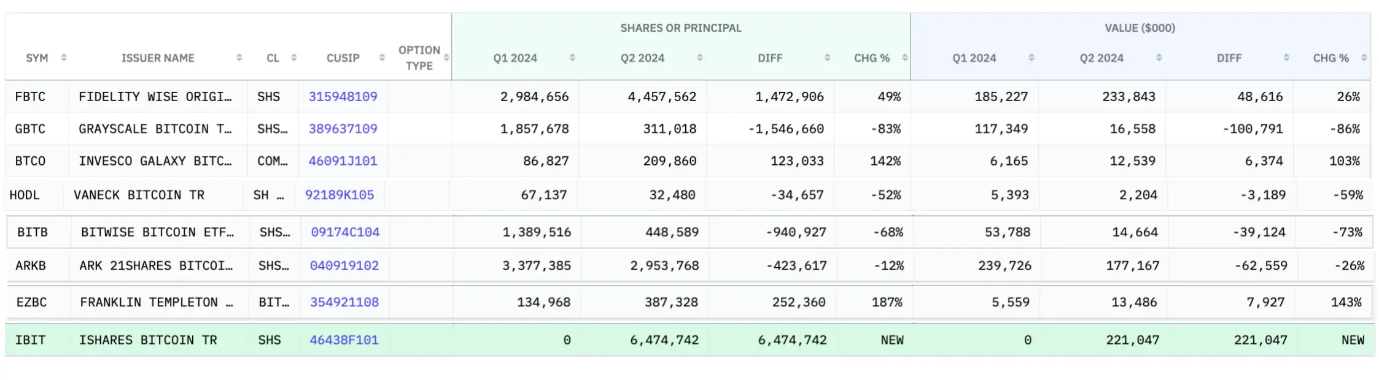Click the ISSUER NAME header label

[x=158, y=58]
